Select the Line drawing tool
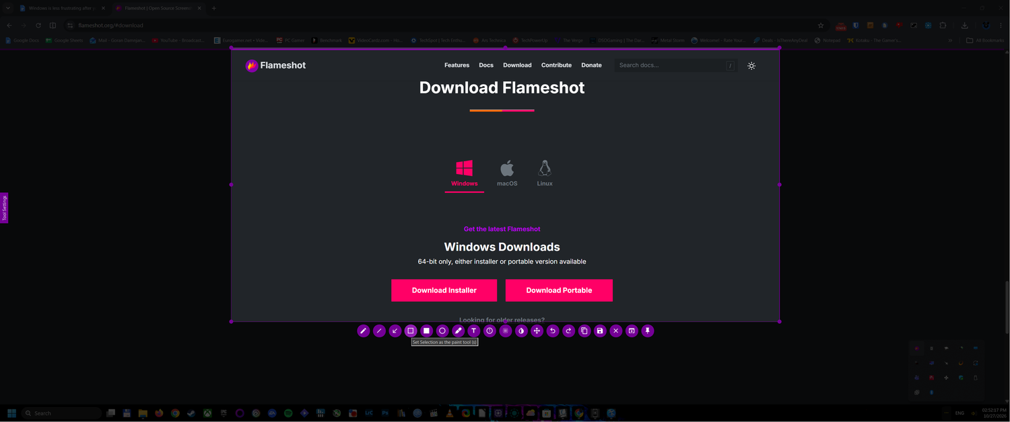Image resolution: width=1010 pixels, height=422 pixels. tap(379, 331)
